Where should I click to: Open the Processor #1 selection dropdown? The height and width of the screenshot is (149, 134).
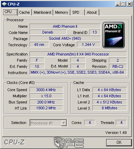tap(48, 123)
